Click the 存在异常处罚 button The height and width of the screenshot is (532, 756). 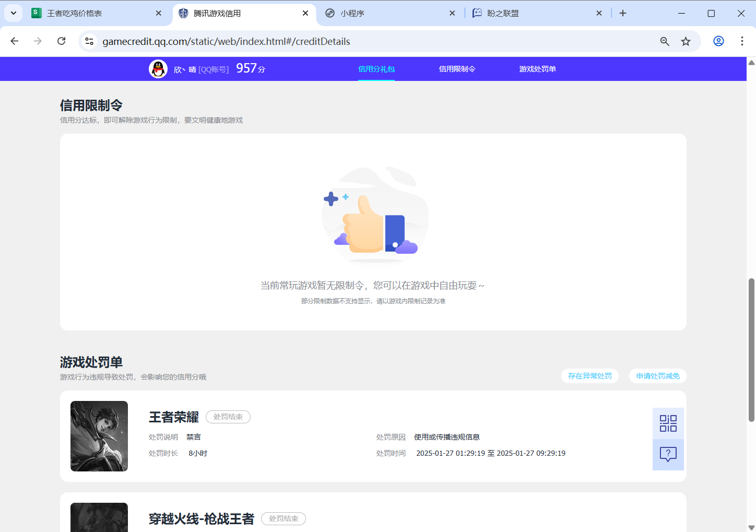[x=589, y=375]
